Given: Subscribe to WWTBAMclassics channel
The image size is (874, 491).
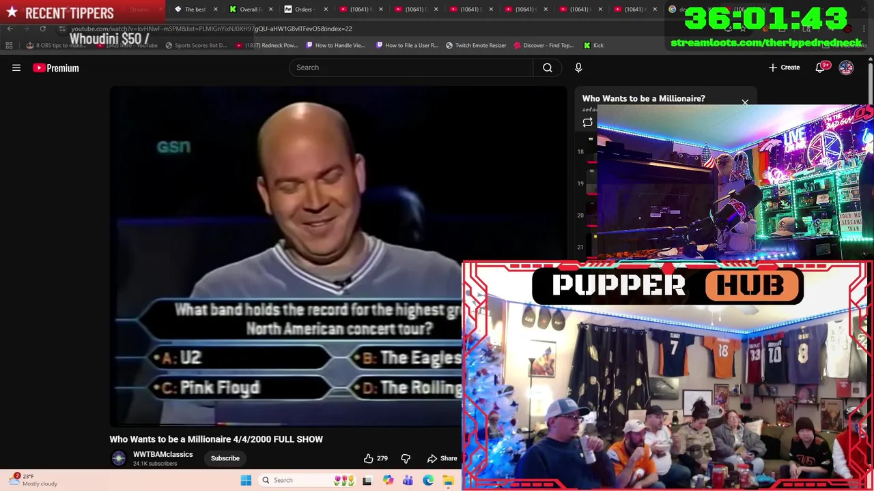Looking at the screenshot, I should (x=225, y=458).
